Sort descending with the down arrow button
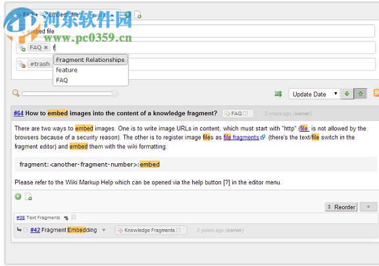This screenshot has width=379, height=266. tap(347, 94)
